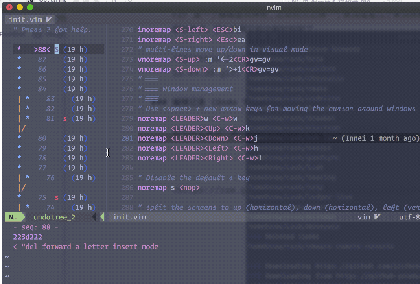Click line 288 split the screens comment
Viewport: 420px width, 284px height.
(x=278, y=207)
